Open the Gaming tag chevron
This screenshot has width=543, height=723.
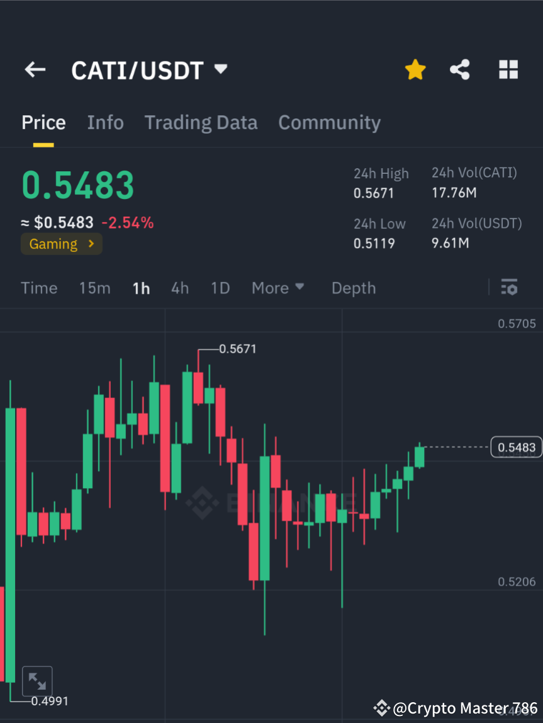coord(92,244)
